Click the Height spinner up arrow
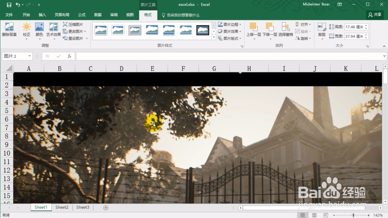Image resolution: width=388 pixels, height=218 pixels. pos(366,25)
